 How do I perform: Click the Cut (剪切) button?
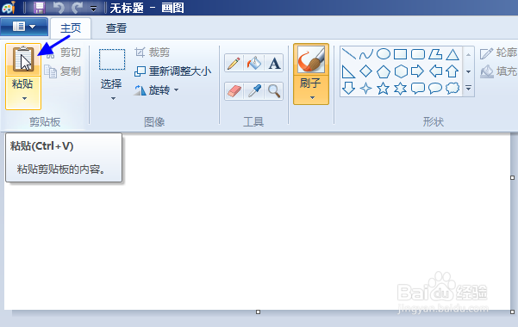[64, 52]
